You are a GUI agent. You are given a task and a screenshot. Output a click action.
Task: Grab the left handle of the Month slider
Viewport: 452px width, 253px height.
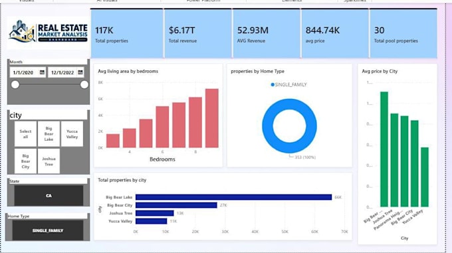click(x=15, y=84)
